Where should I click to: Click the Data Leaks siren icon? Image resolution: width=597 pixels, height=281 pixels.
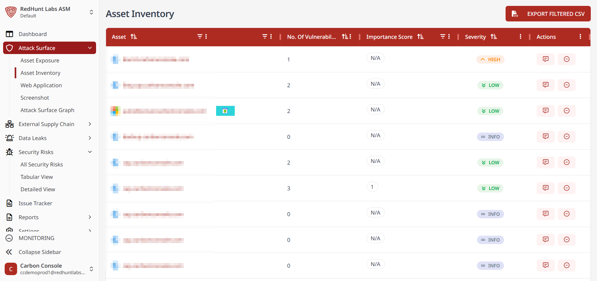[x=10, y=138]
